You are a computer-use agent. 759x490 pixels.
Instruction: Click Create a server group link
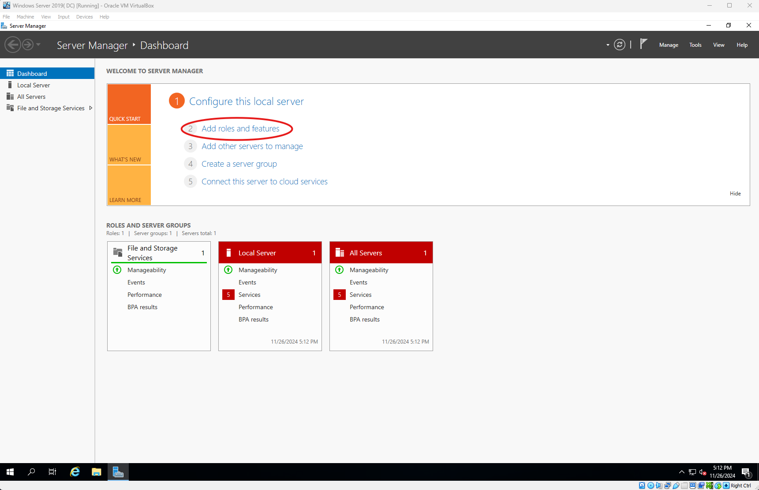[x=239, y=164]
